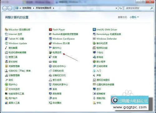Expand the address bar history dropdown arrow
The width and height of the screenshot is (156, 113).
tap(116, 8)
